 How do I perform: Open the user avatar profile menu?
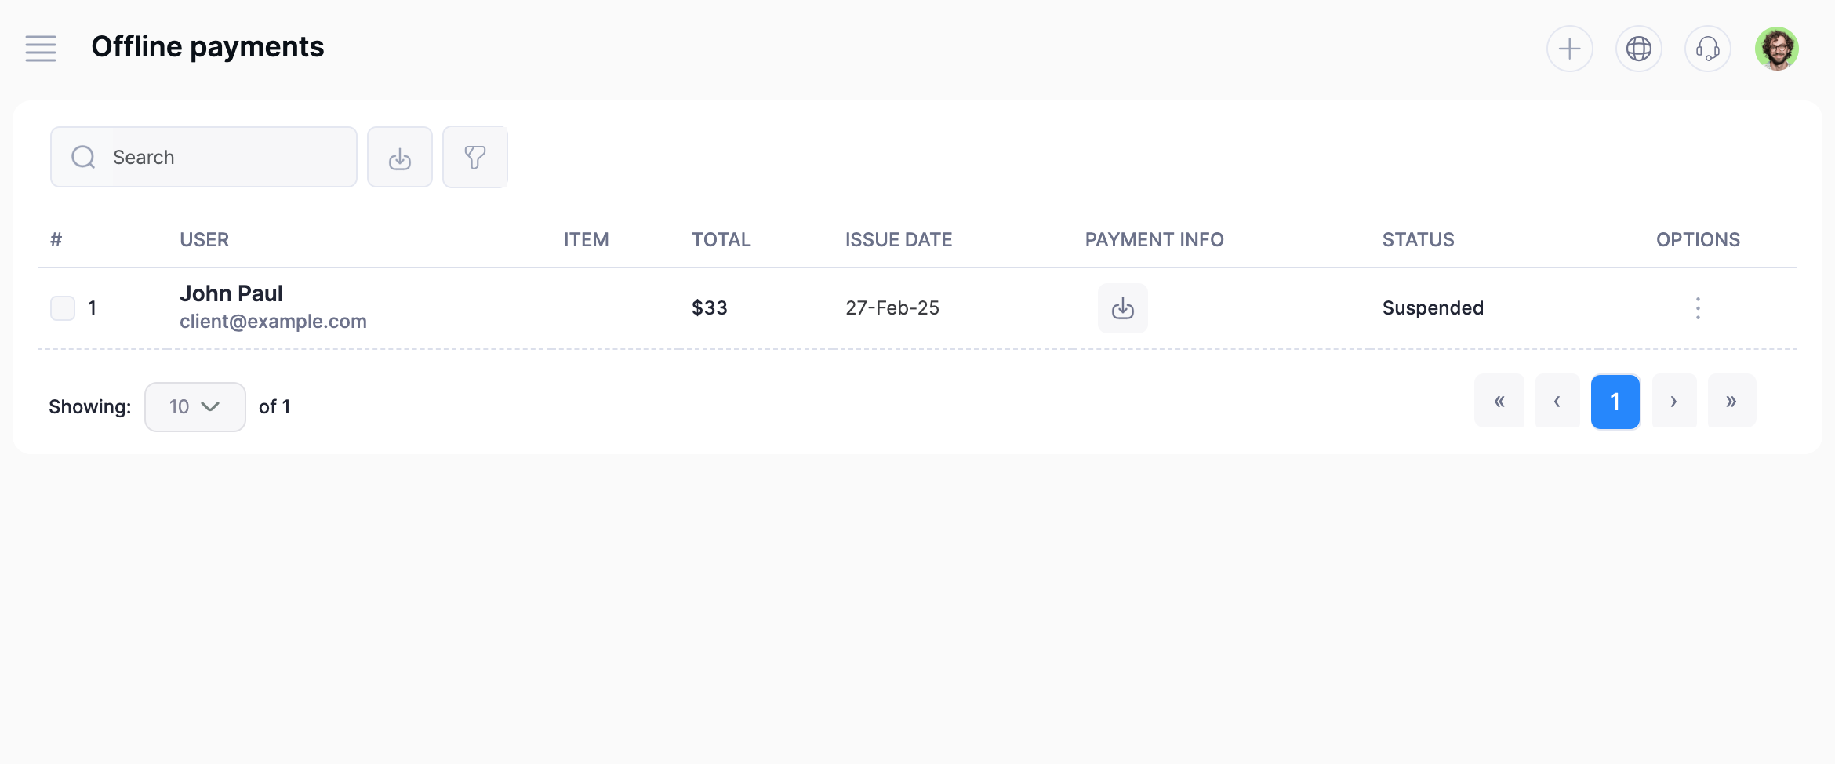(x=1776, y=49)
